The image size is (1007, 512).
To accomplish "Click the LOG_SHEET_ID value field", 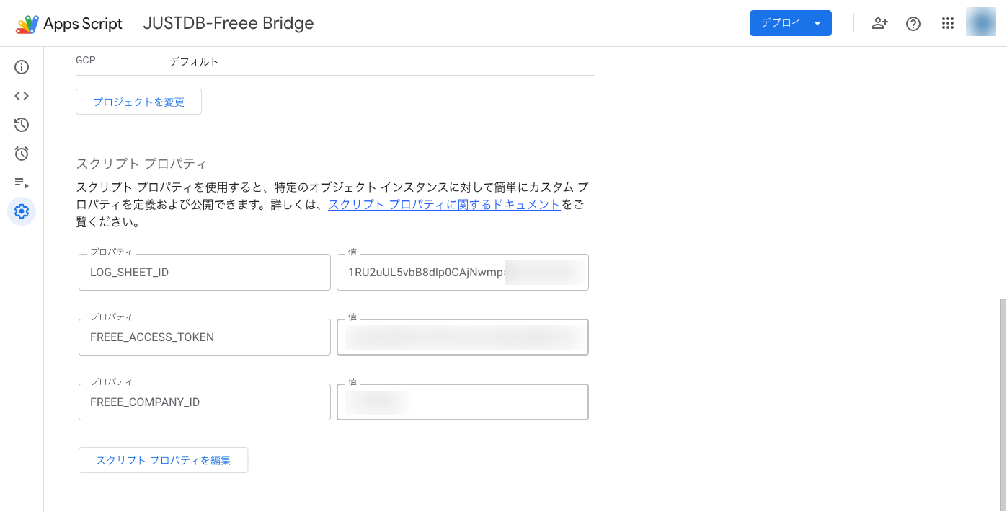I will click(463, 272).
